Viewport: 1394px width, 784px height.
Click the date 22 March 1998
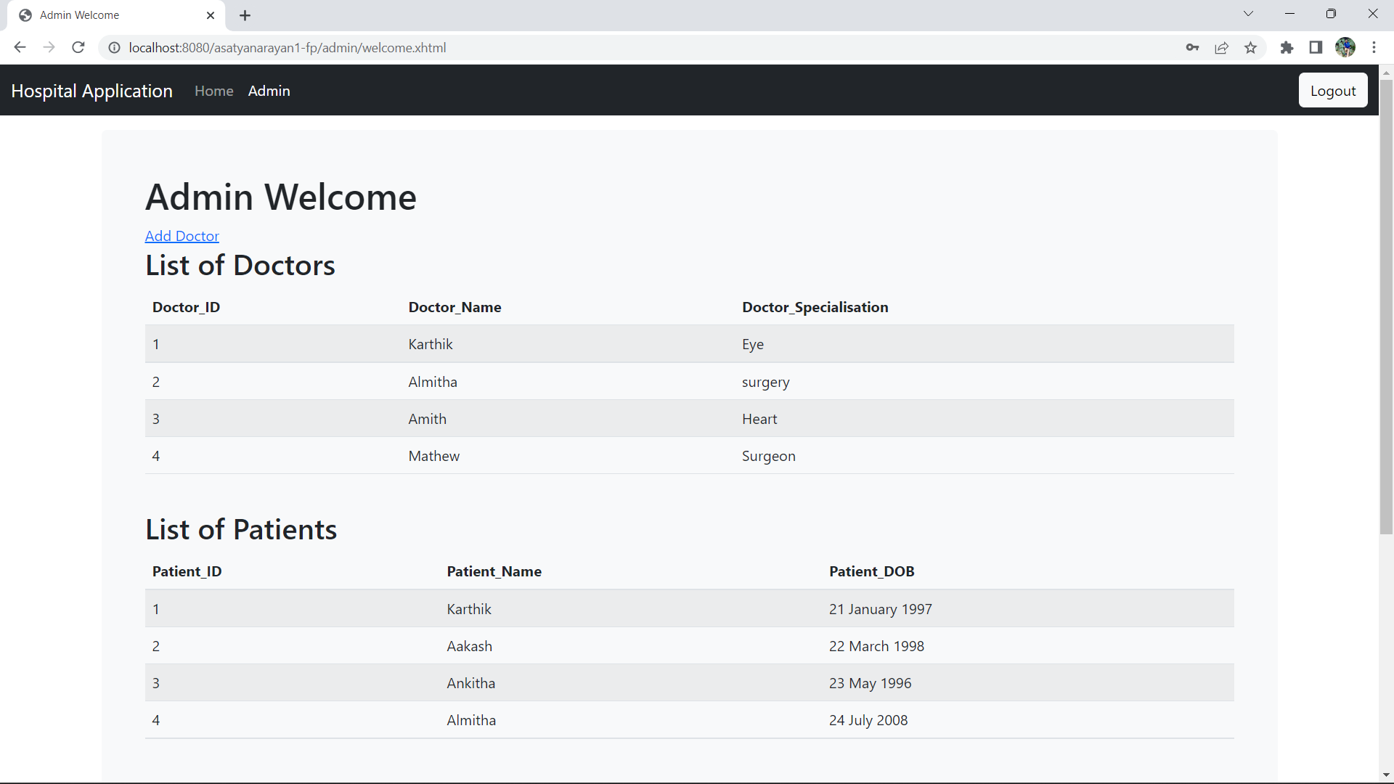coord(877,646)
